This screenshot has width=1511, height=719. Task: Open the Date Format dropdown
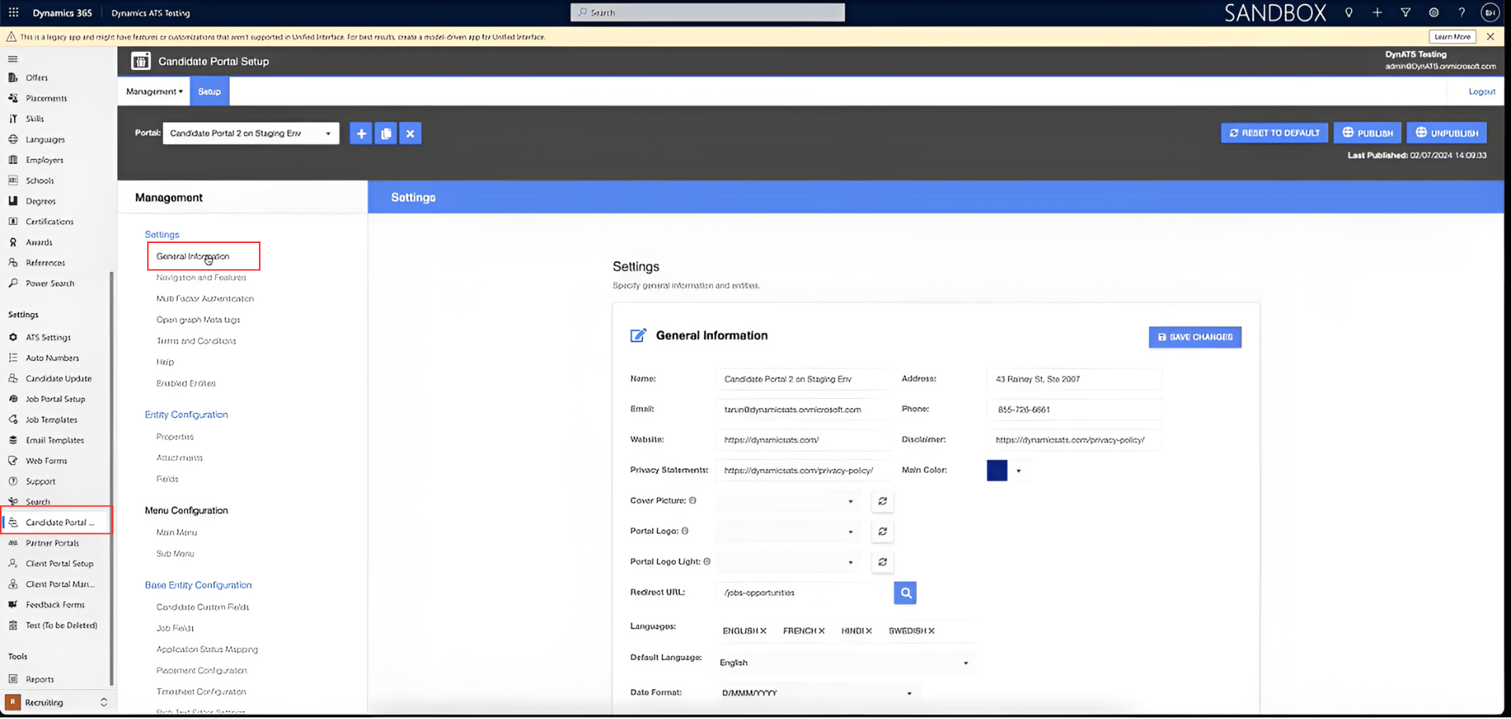tap(817, 694)
